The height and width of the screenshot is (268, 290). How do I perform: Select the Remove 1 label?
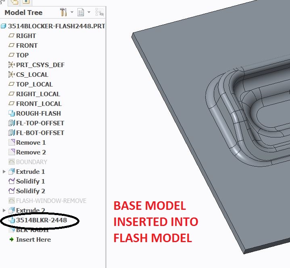31,143
